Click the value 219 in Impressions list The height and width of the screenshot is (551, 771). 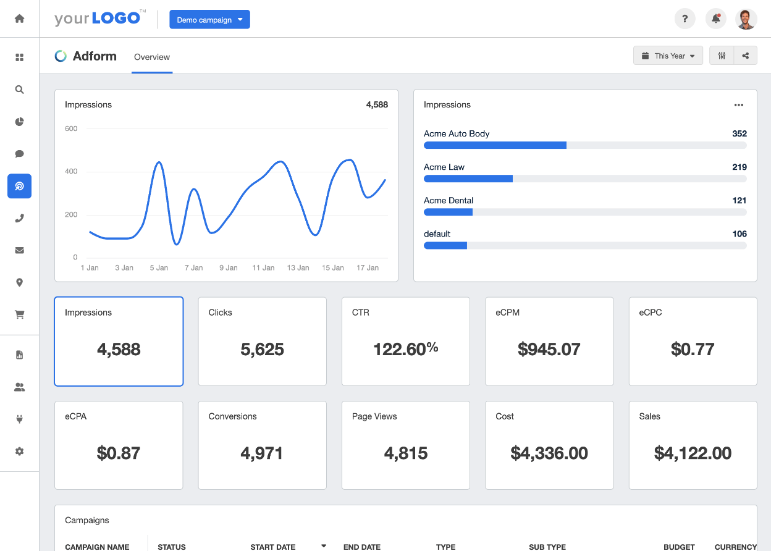coord(739,167)
